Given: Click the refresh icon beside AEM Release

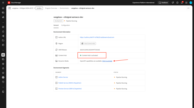Looking at the screenshot, I should click(56, 50).
